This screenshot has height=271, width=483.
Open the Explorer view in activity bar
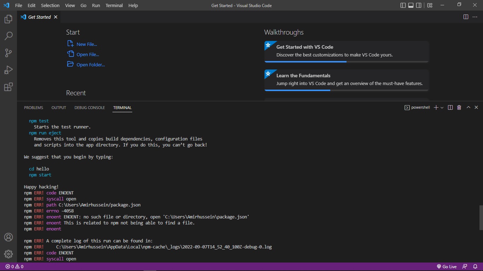[x=8, y=19]
